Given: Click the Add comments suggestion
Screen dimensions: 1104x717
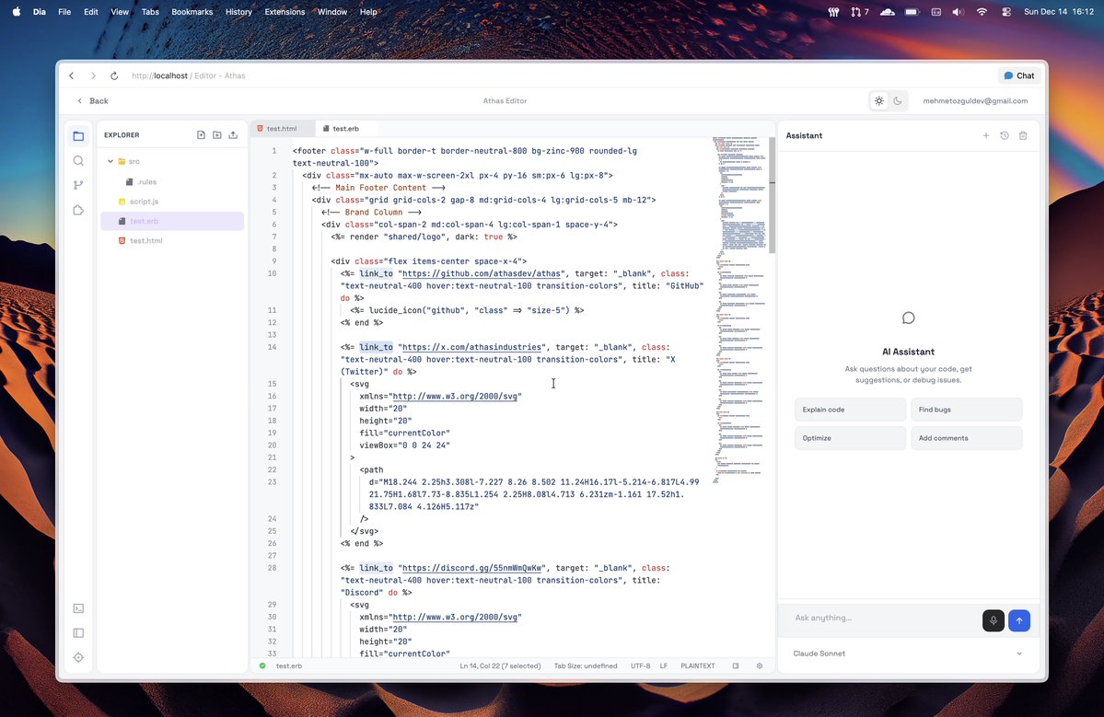Looking at the screenshot, I should click(x=966, y=438).
